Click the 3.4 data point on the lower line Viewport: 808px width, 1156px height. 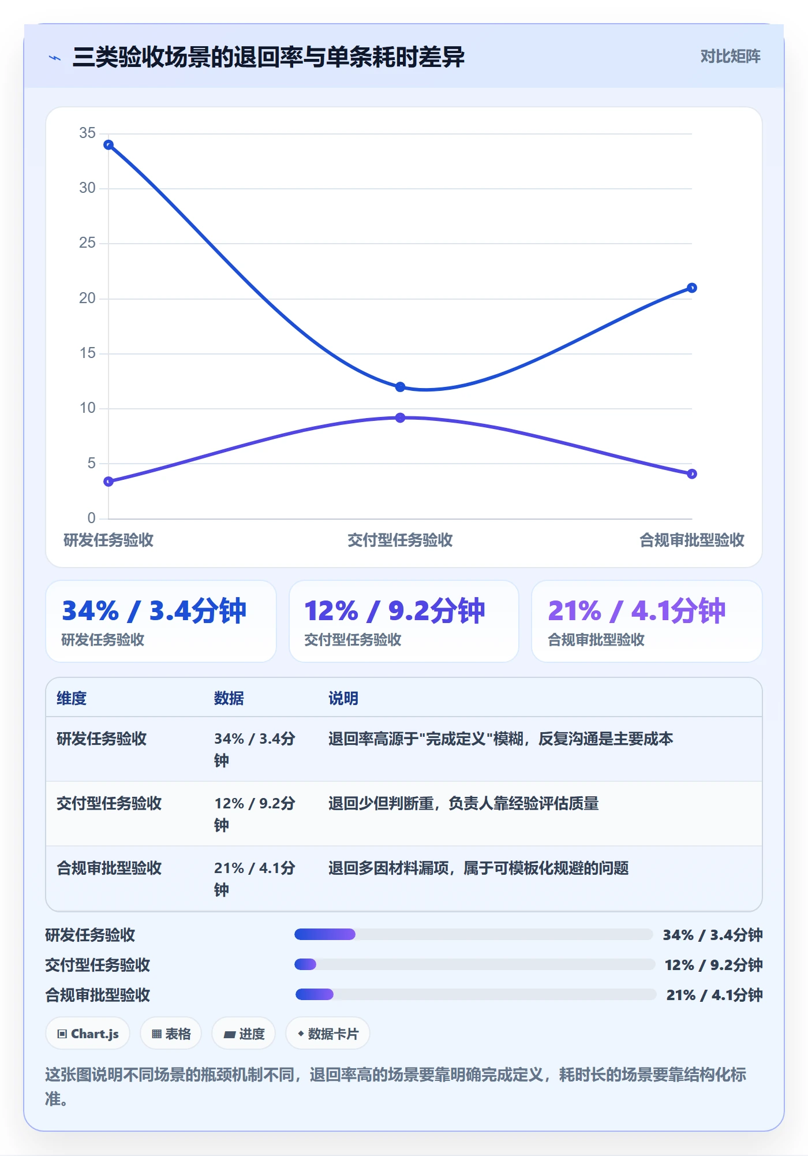(x=109, y=482)
